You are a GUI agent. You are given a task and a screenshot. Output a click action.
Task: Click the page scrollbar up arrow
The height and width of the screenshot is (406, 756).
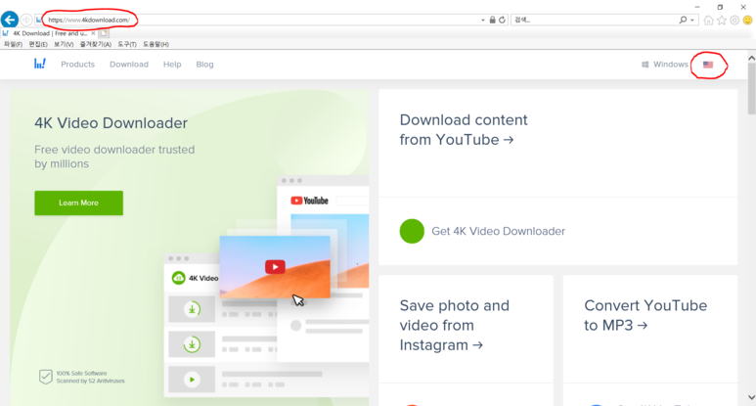(751, 58)
